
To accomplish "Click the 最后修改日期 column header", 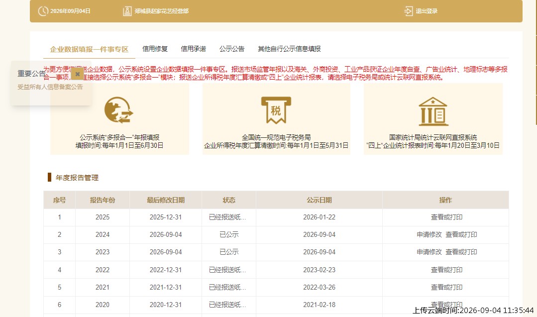I will tap(166, 200).
